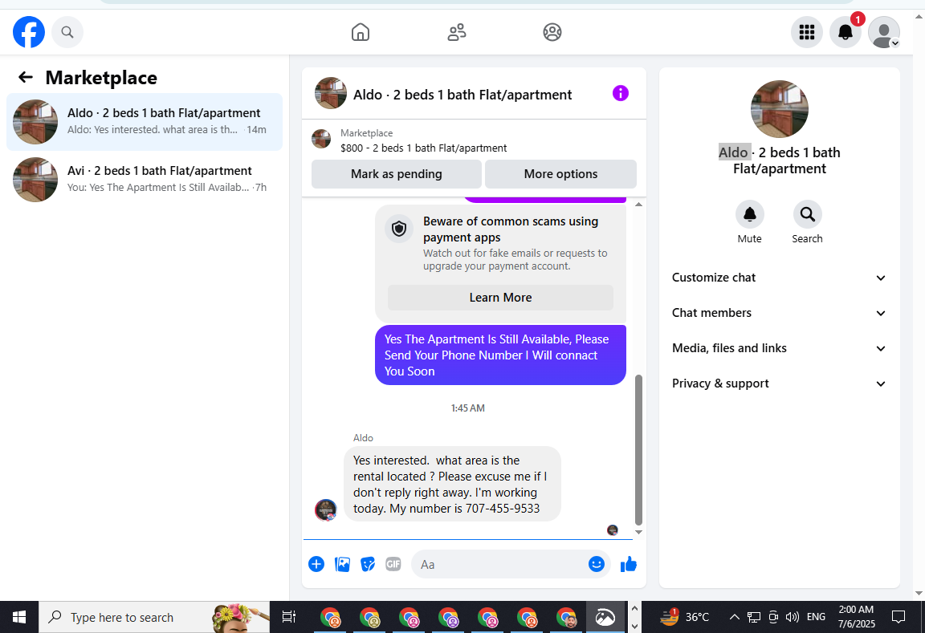Open the weather 36°C taskbar widget

(684, 617)
